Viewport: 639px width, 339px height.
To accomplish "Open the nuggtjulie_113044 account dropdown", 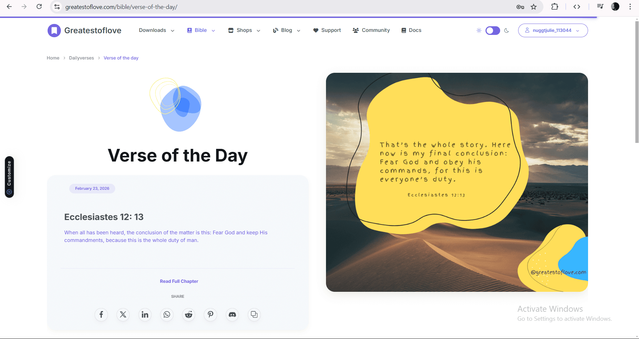I will pyautogui.click(x=553, y=31).
